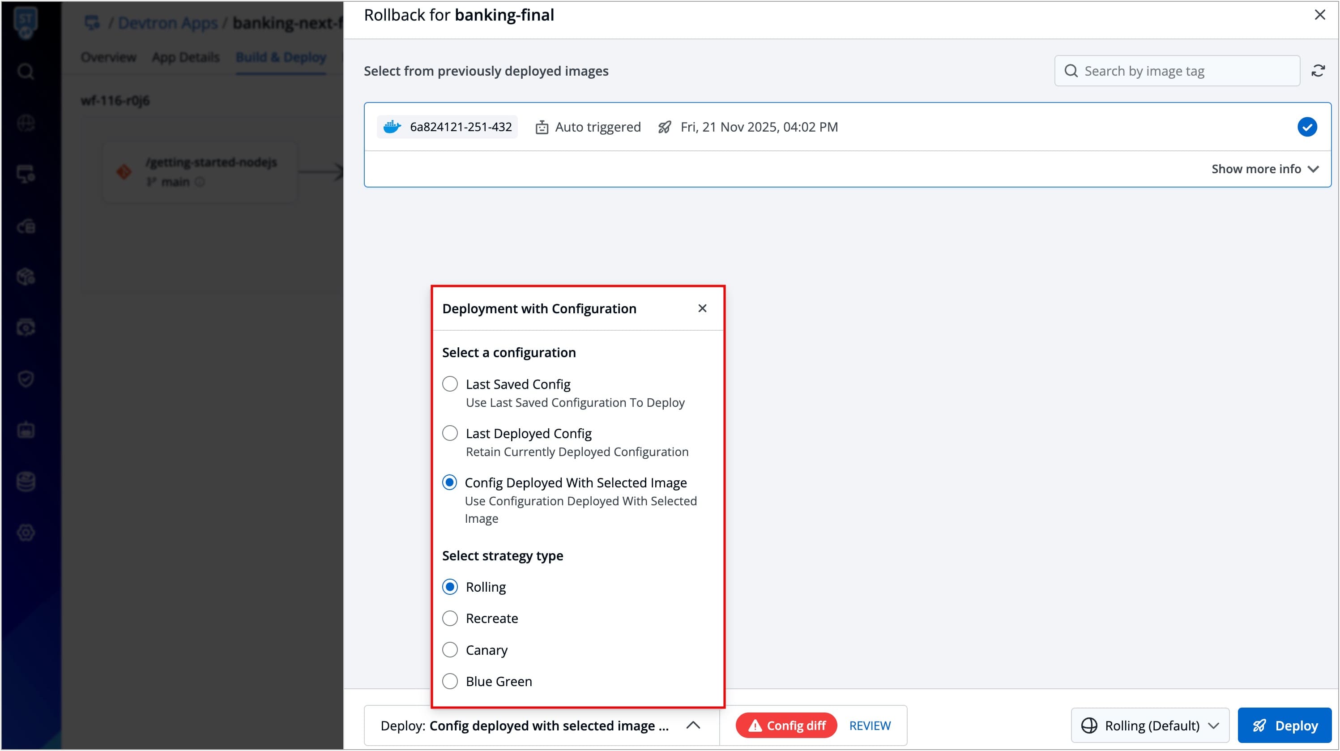Close the Deployment with Configuration popup
Screen dimensions: 1340x751
click(702, 308)
